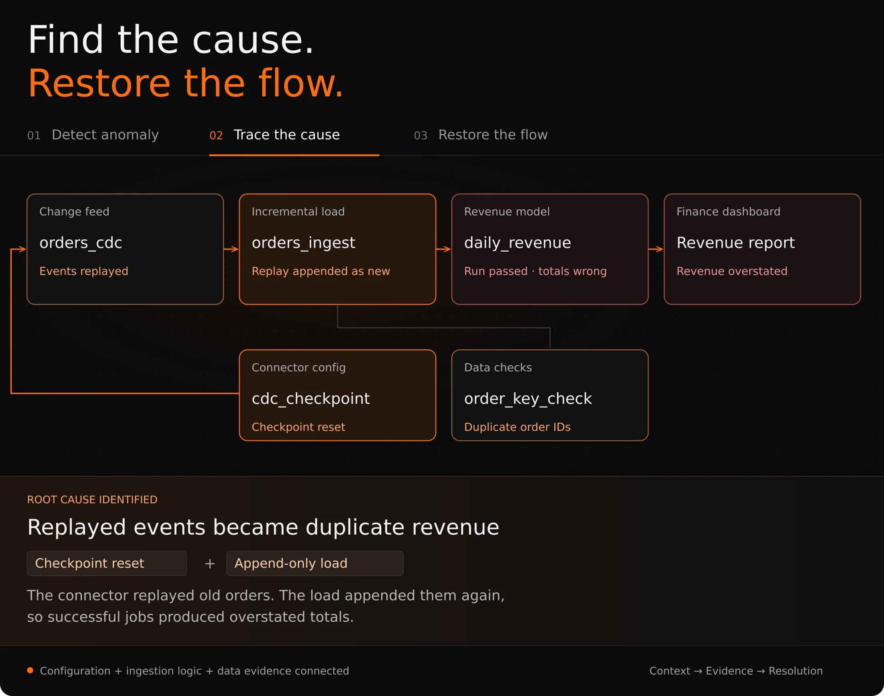Switch to Restore the flow tab
The width and height of the screenshot is (884, 696).
click(480, 135)
